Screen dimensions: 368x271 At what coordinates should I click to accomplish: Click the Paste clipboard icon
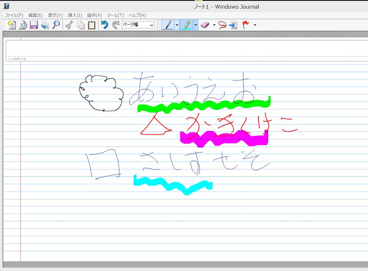click(92, 25)
